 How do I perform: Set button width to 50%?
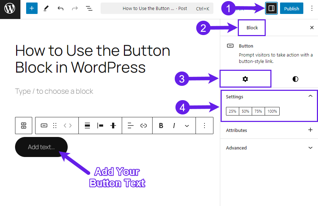point(245,111)
